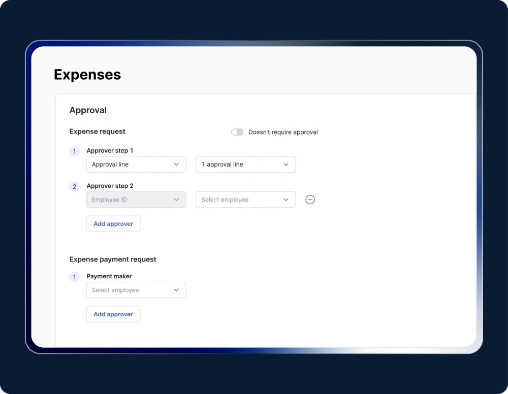The height and width of the screenshot is (394, 508).
Task: Toggle the "Doesn't require approval" switch
Action: tap(237, 132)
